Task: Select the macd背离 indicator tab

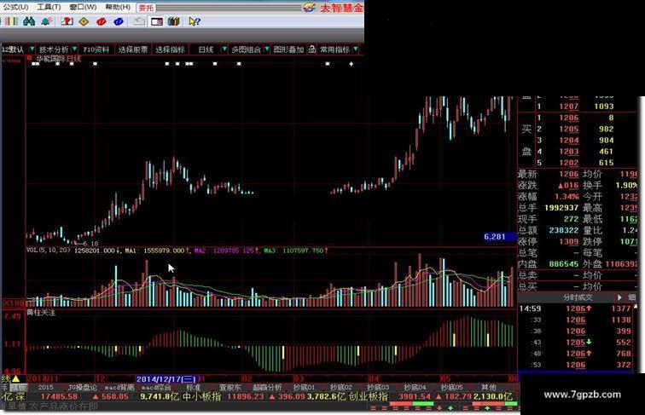Action: 119,388
